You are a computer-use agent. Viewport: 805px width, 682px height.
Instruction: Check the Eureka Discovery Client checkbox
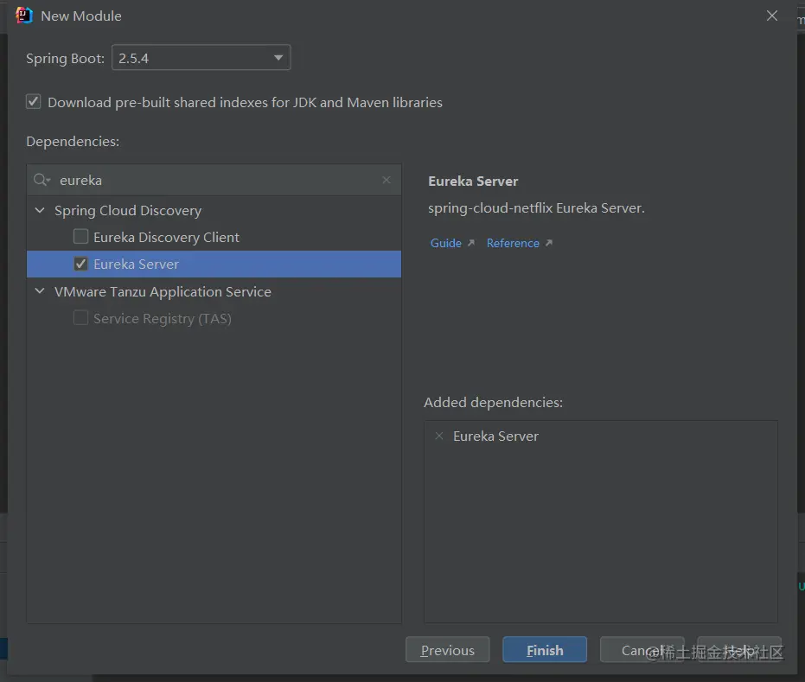[80, 237]
